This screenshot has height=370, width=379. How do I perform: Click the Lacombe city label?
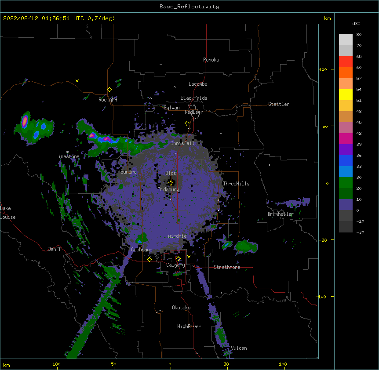click(198, 84)
